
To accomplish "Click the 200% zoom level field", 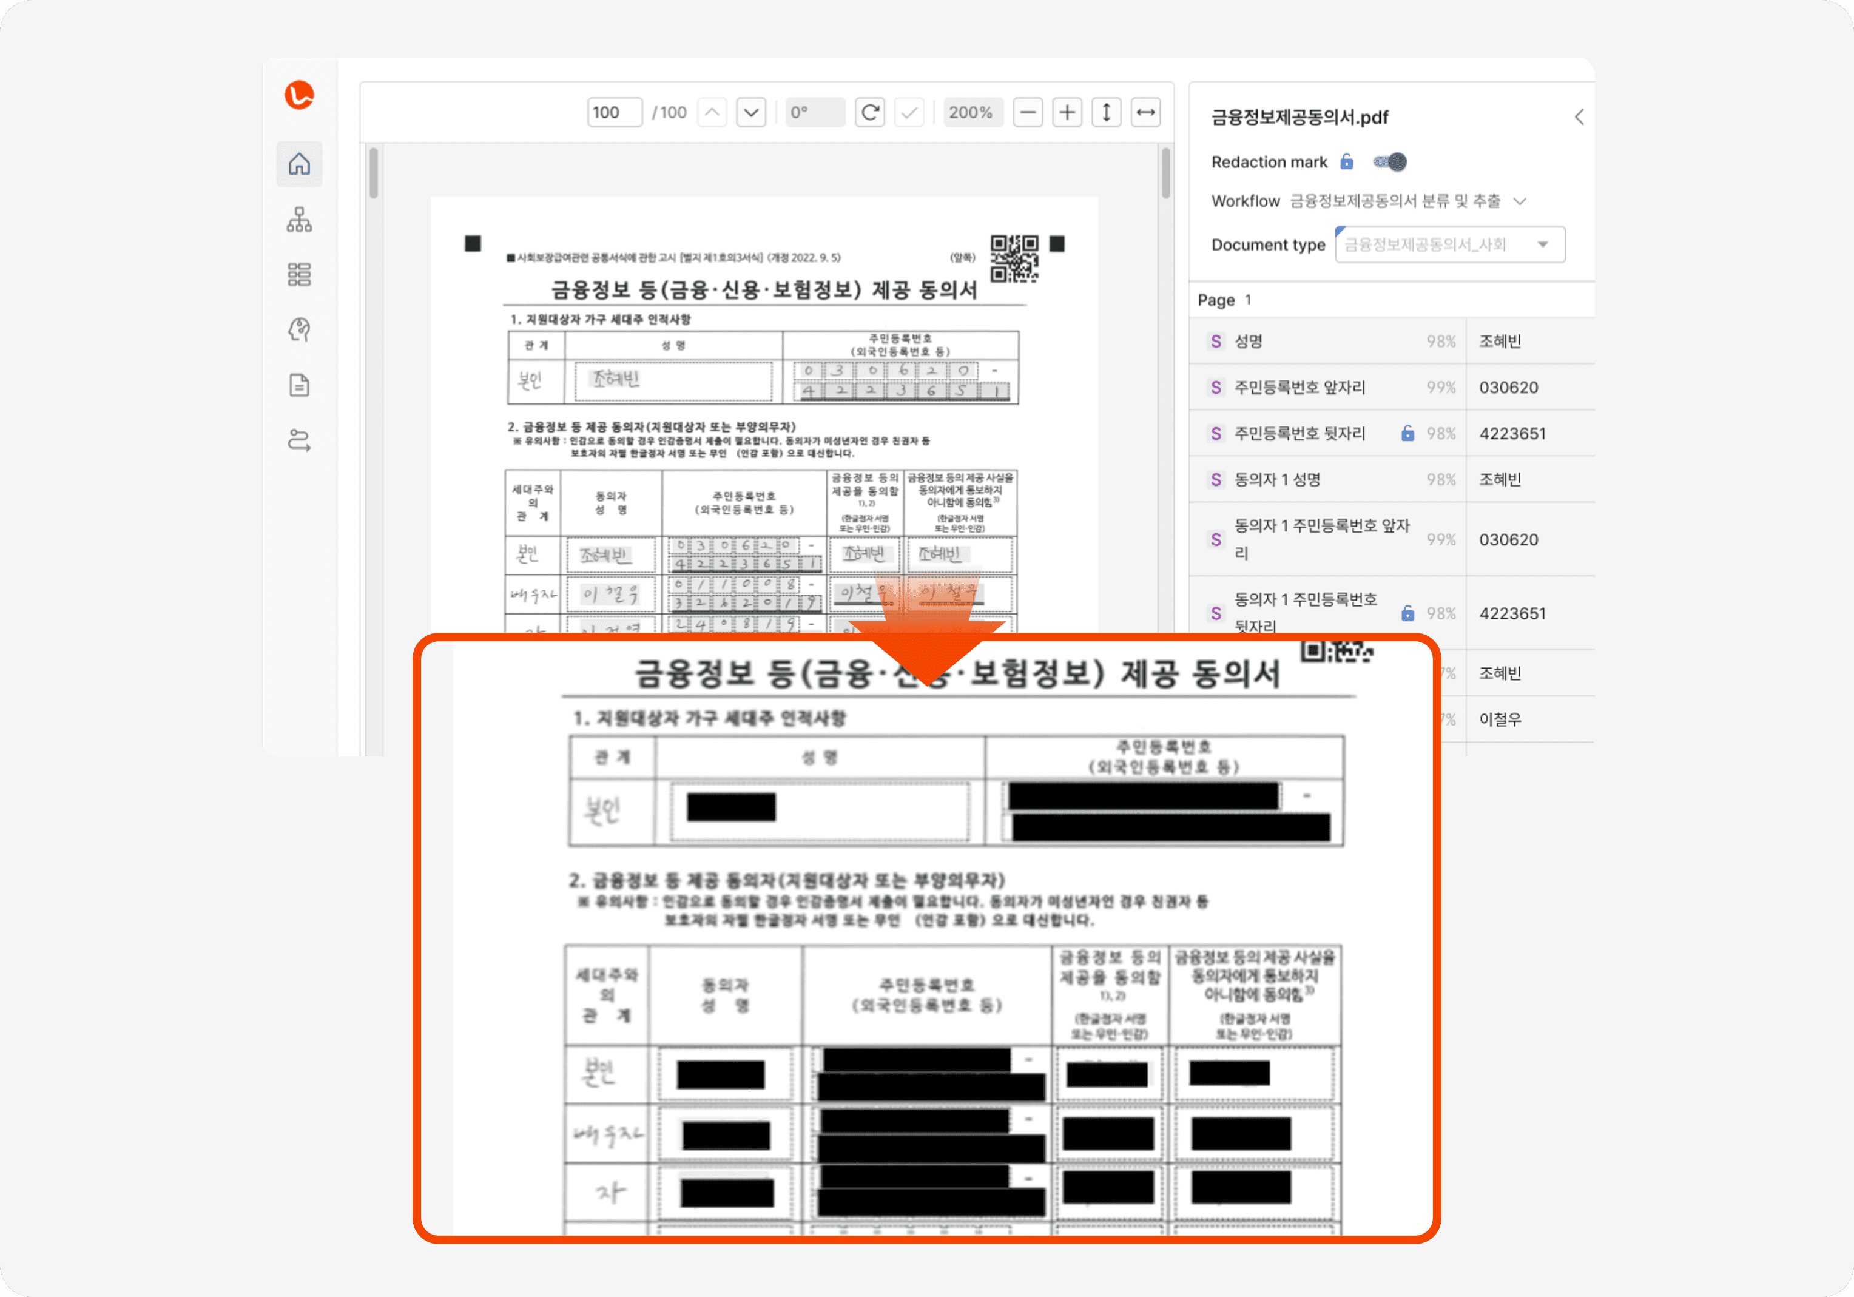I will (973, 112).
